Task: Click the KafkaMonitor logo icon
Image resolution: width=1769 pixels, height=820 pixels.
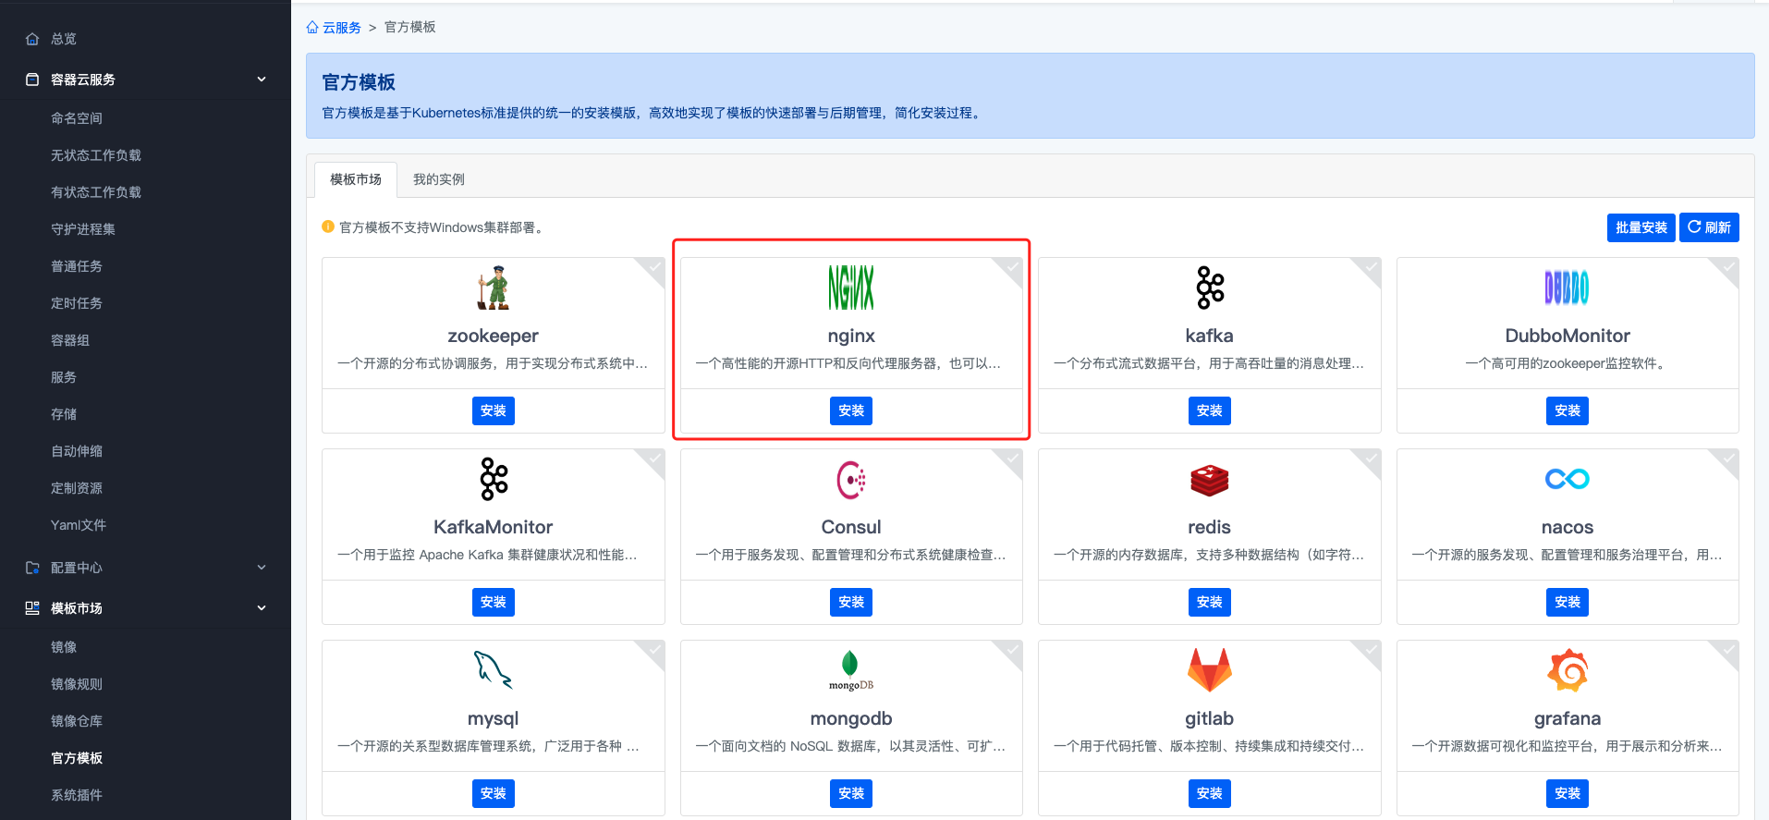Action: click(x=494, y=479)
